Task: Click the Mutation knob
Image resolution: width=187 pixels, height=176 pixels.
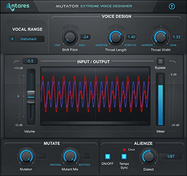Action: pos(26,156)
